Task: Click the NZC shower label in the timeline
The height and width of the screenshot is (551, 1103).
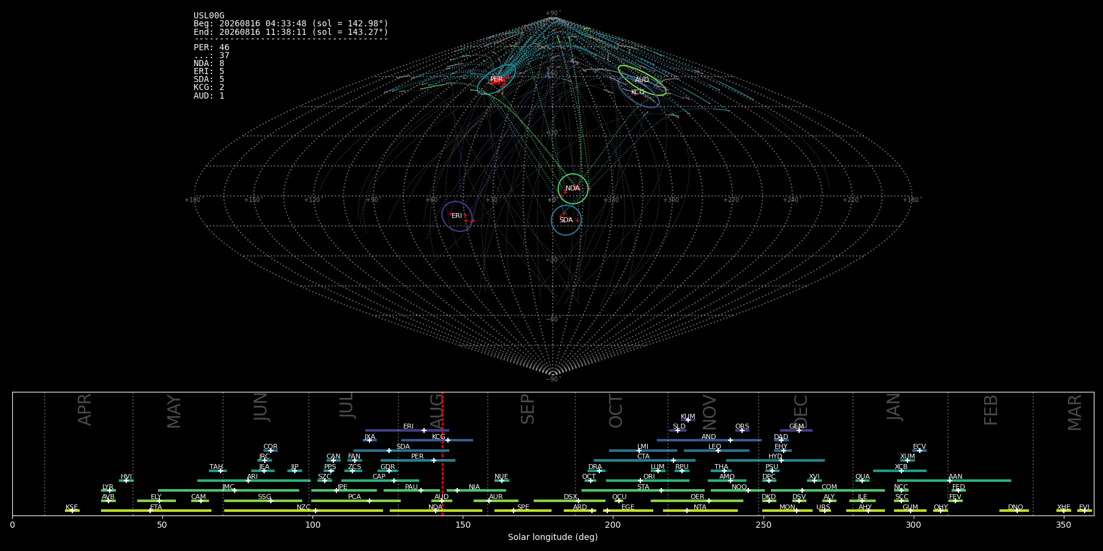Action: tap(303, 508)
